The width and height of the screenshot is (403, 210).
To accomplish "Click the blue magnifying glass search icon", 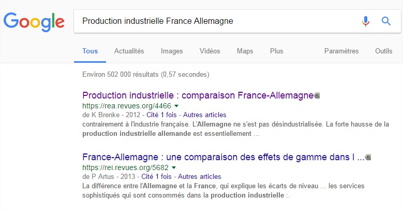I will 386,21.
